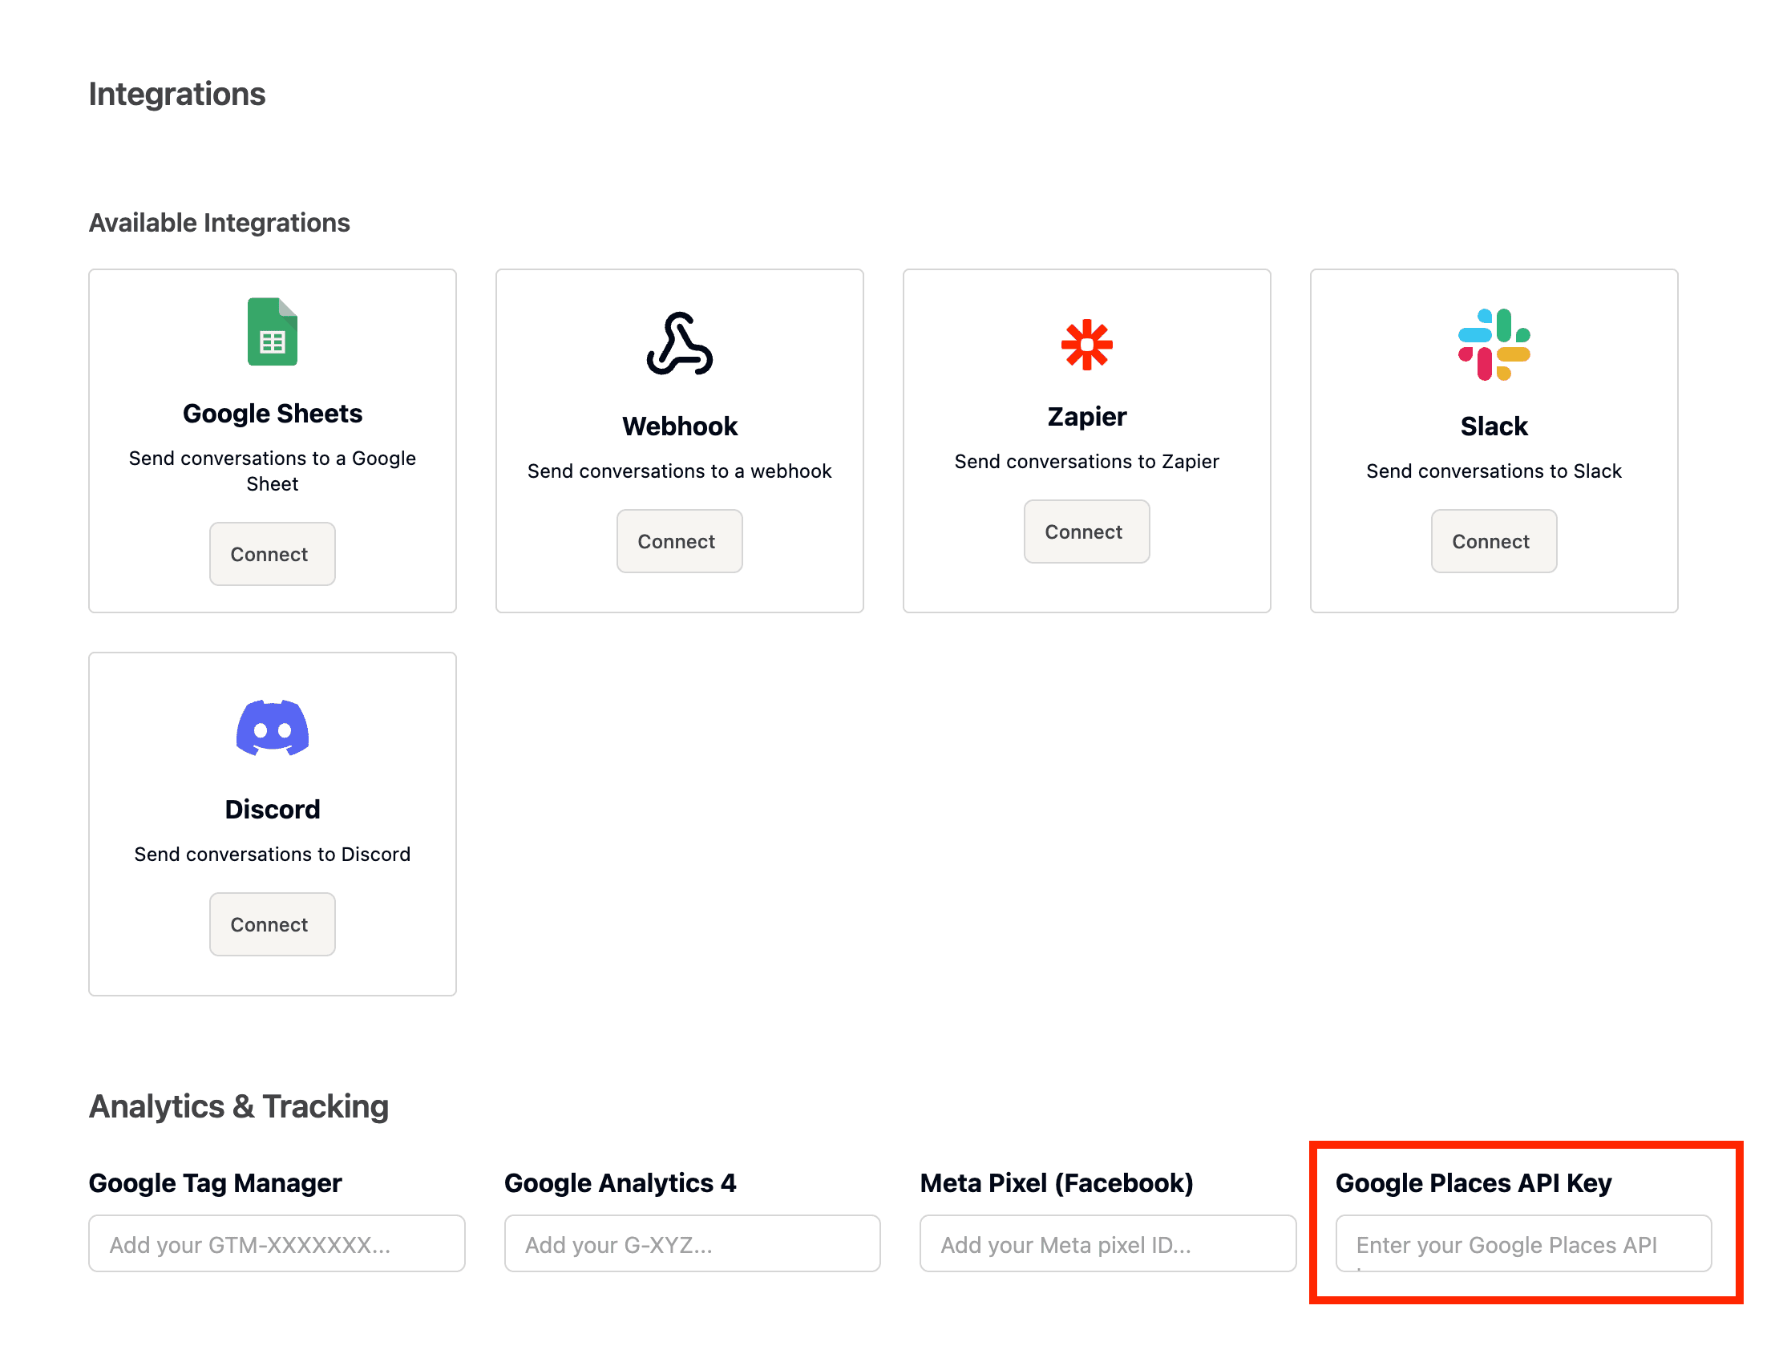Click the Discord icon
Viewport: 1791px width, 1358px height.
click(x=272, y=730)
